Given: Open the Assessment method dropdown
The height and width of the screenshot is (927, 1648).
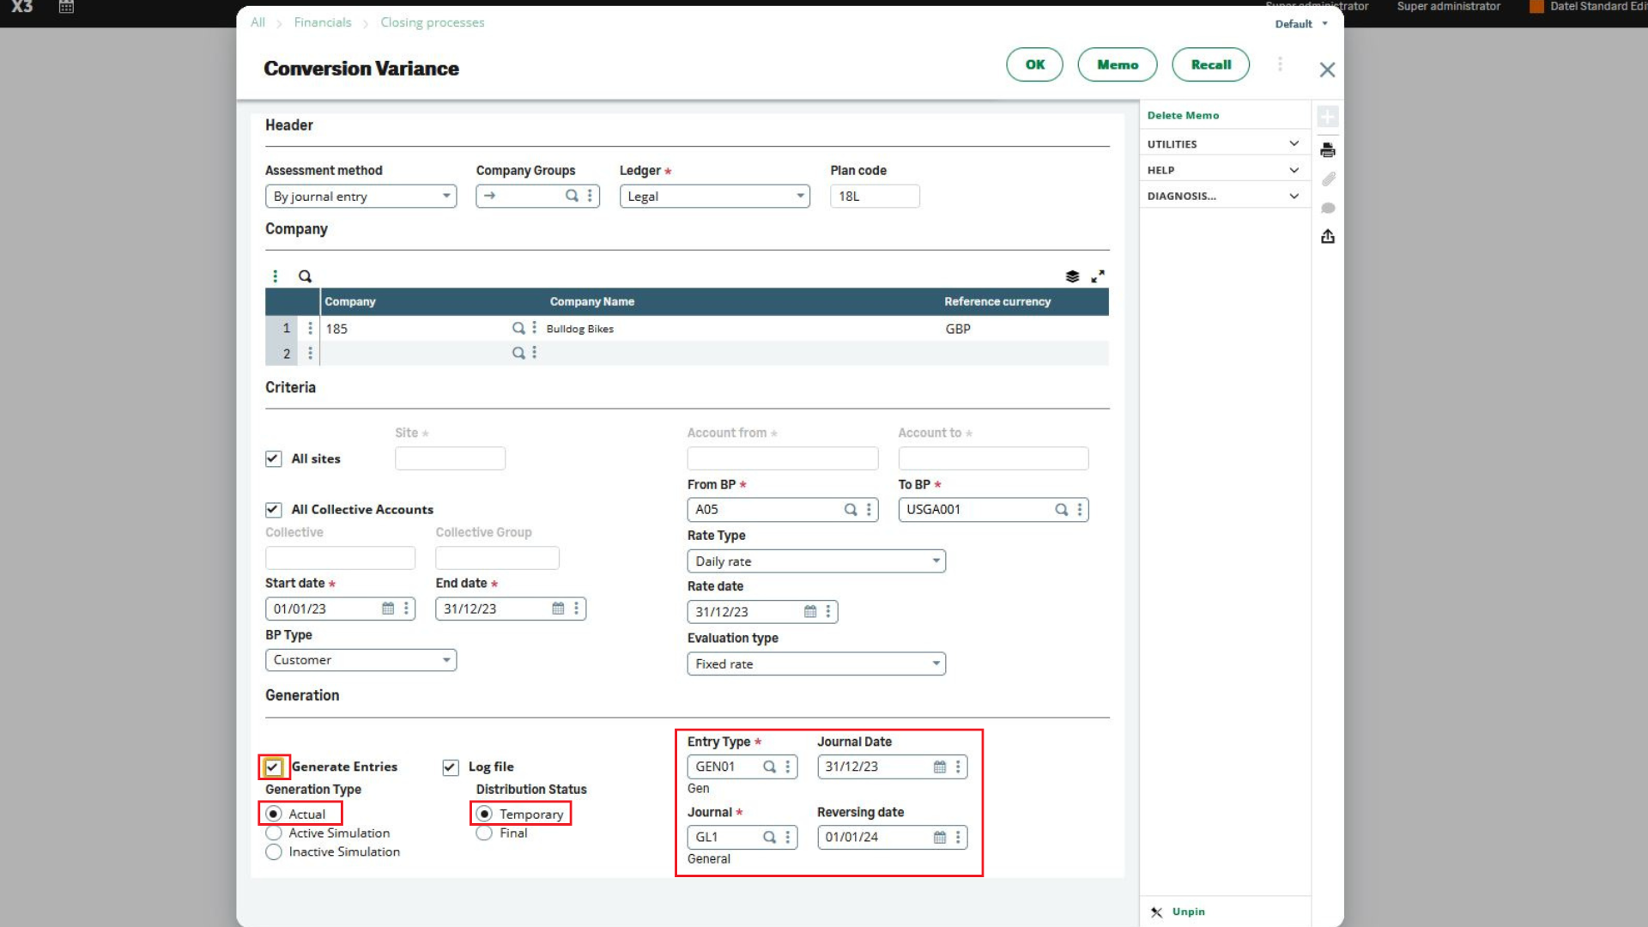Looking at the screenshot, I should point(360,196).
